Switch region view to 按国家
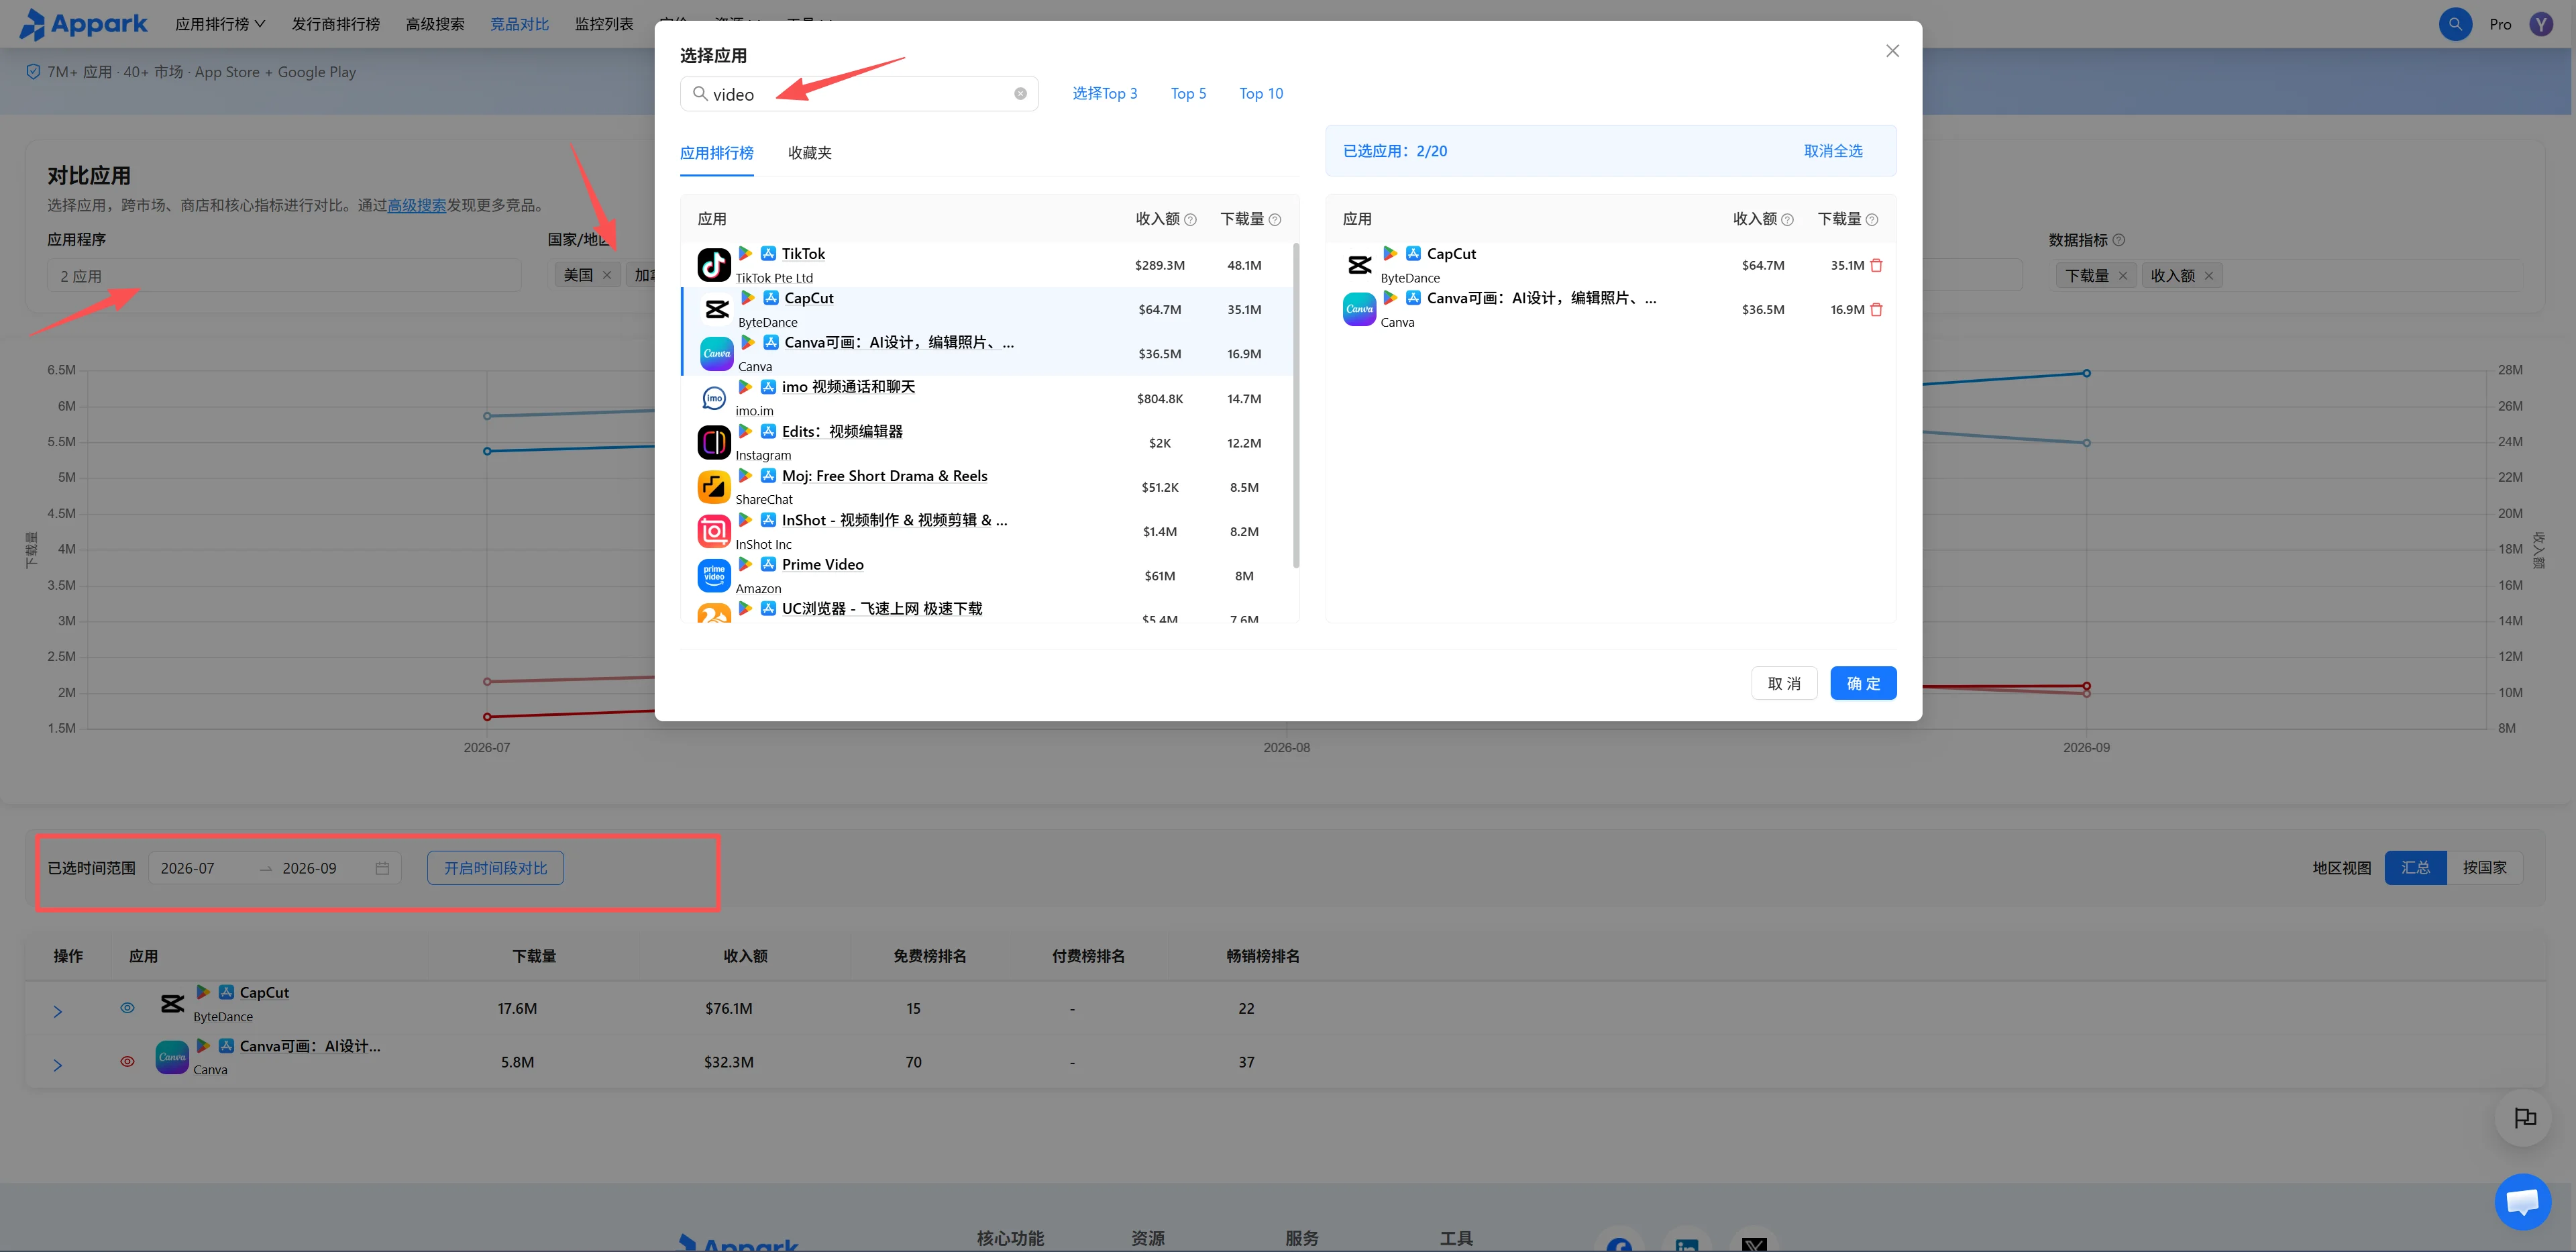2576x1252 pixels. tap(2484, 868)
